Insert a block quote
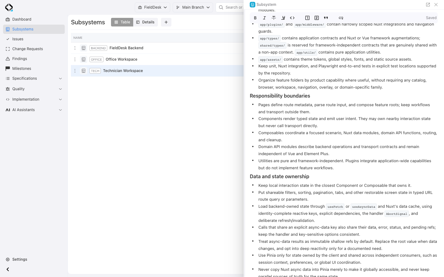Viewport: 444px width, 277px height. pyautogui.click(x=326, y=18)
